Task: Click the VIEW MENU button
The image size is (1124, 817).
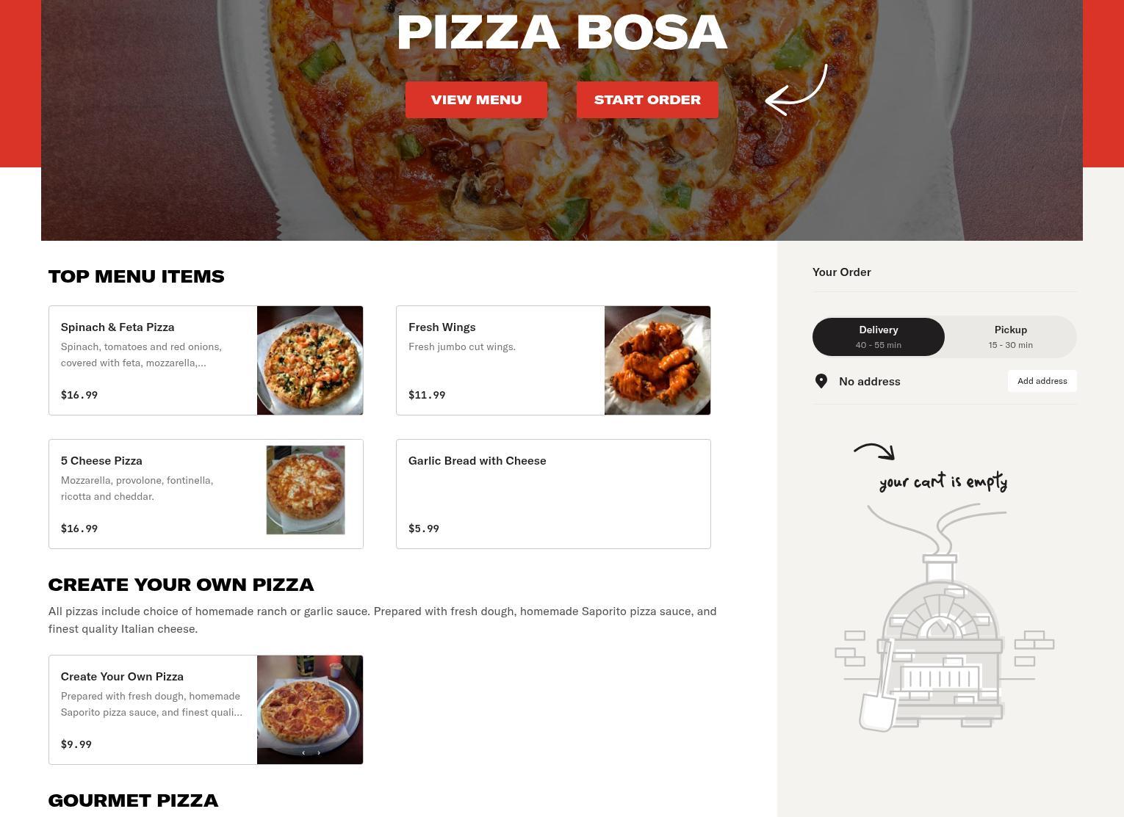Action: click(x=476, y=100)
